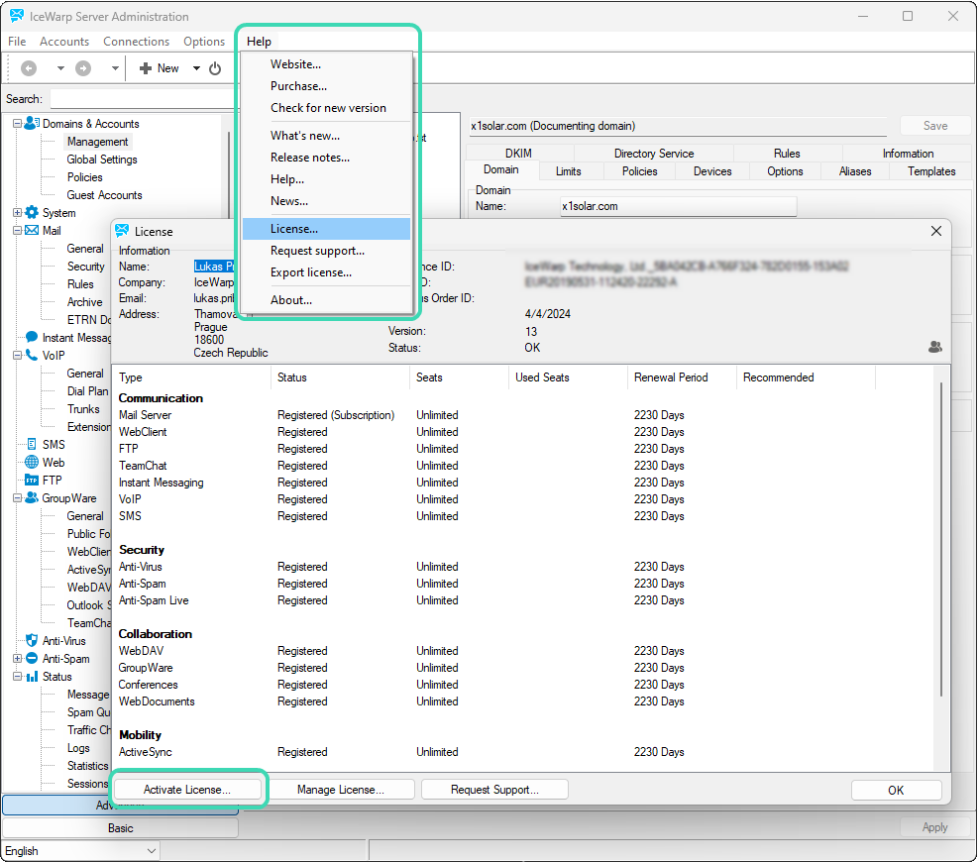Collapse the Mail tree node
979x862 pixels.
(18, 230)
